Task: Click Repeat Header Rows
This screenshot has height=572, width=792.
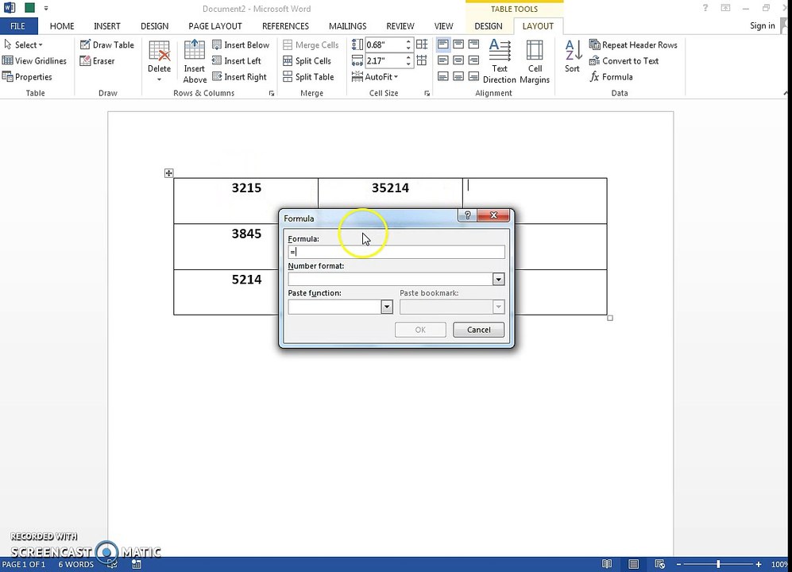Action: coord(633,45)
